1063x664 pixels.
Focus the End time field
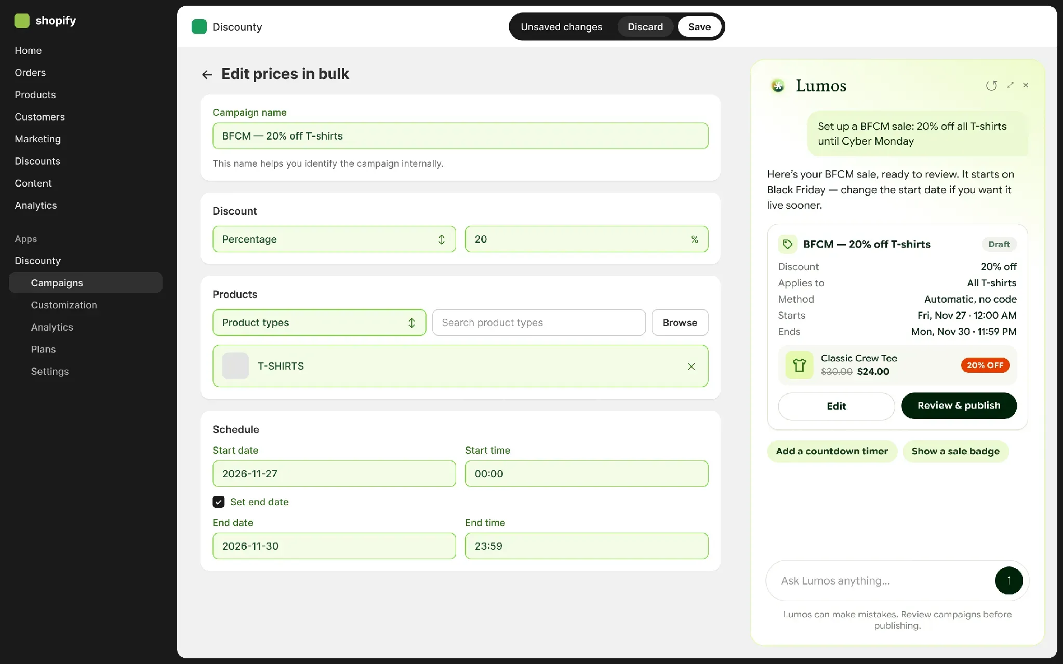[587, 546]
